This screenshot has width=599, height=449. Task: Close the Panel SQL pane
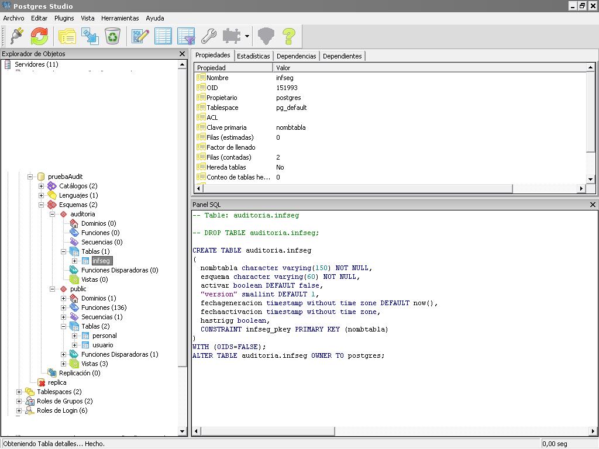click(x=593, y=205)
